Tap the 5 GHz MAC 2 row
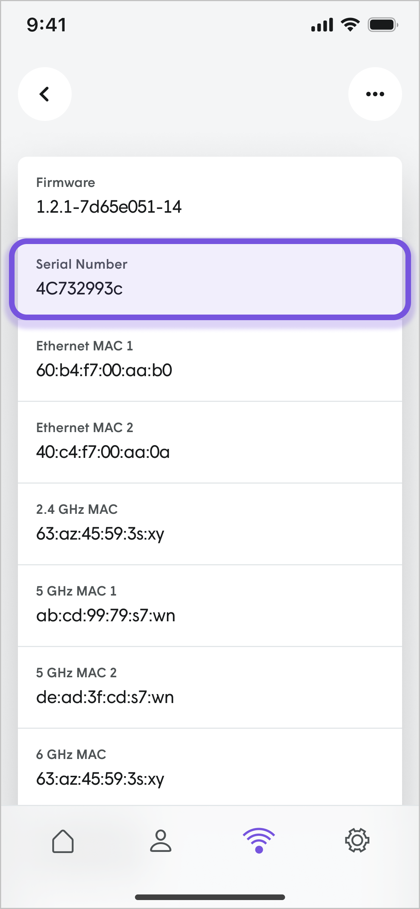 tap(210, 687)
